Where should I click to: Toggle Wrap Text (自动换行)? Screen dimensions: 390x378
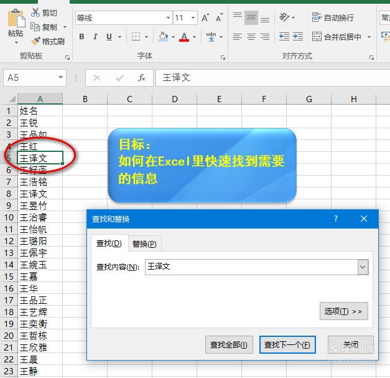(x=333, y=17)
